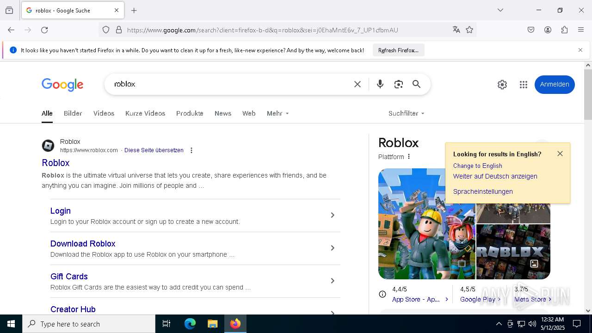Open the extensions menu
This screenshot has width=592, height=333.
[564, 30]
